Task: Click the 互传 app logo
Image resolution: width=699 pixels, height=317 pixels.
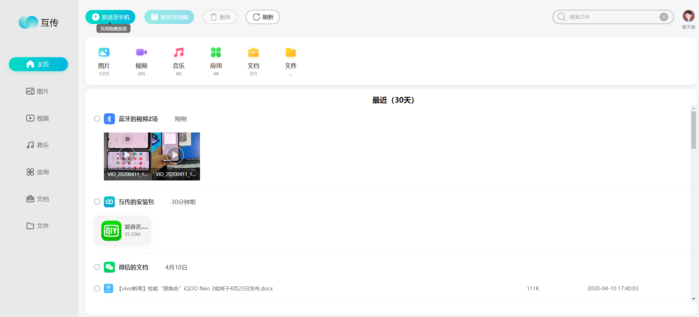Action: pos(38,23)
